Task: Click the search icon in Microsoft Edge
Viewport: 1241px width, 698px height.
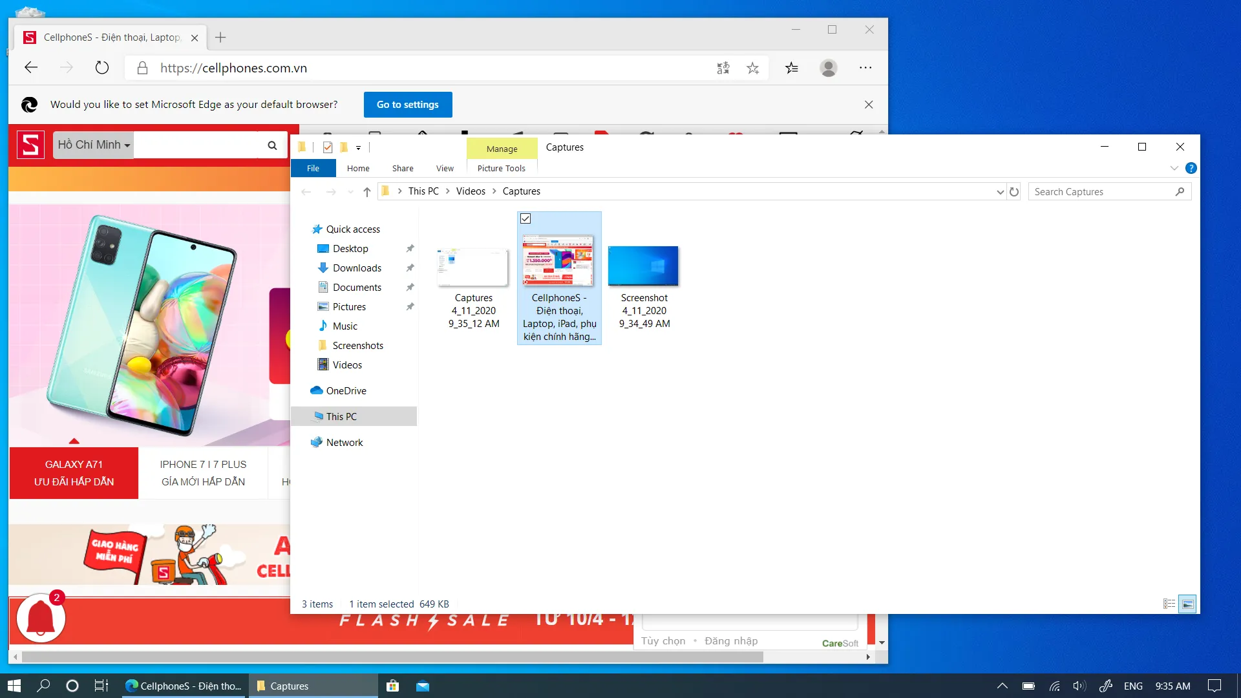Action: pos(273,143)
